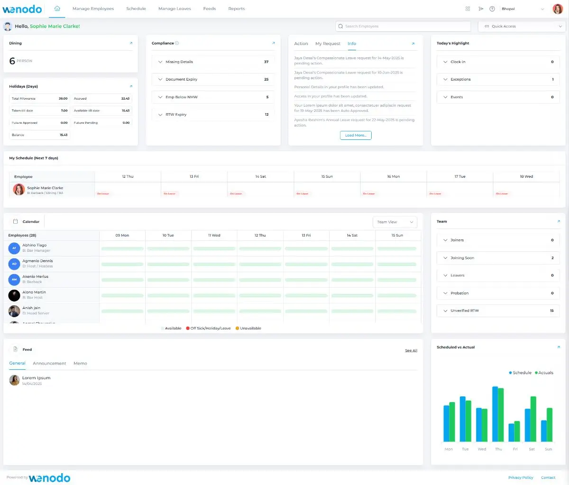The height and width of the screenshot is (485, 569).
Task: Toggle Actuals series in chart legend
Action: click(544, 373)
